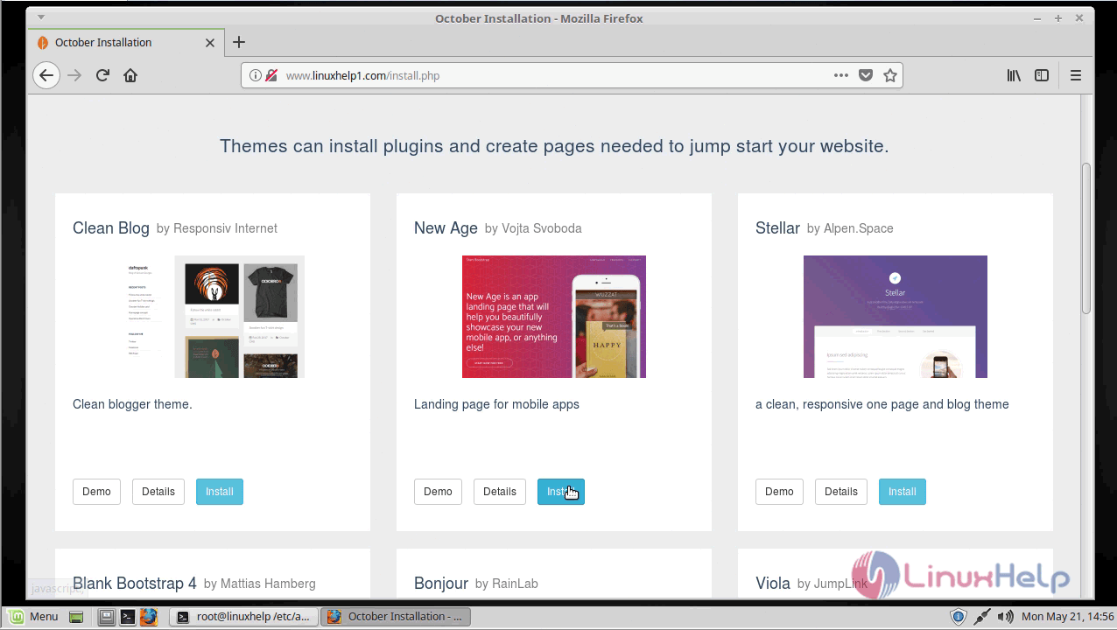Click 'by Responsiv Internet' author text

tap(217, 228)
